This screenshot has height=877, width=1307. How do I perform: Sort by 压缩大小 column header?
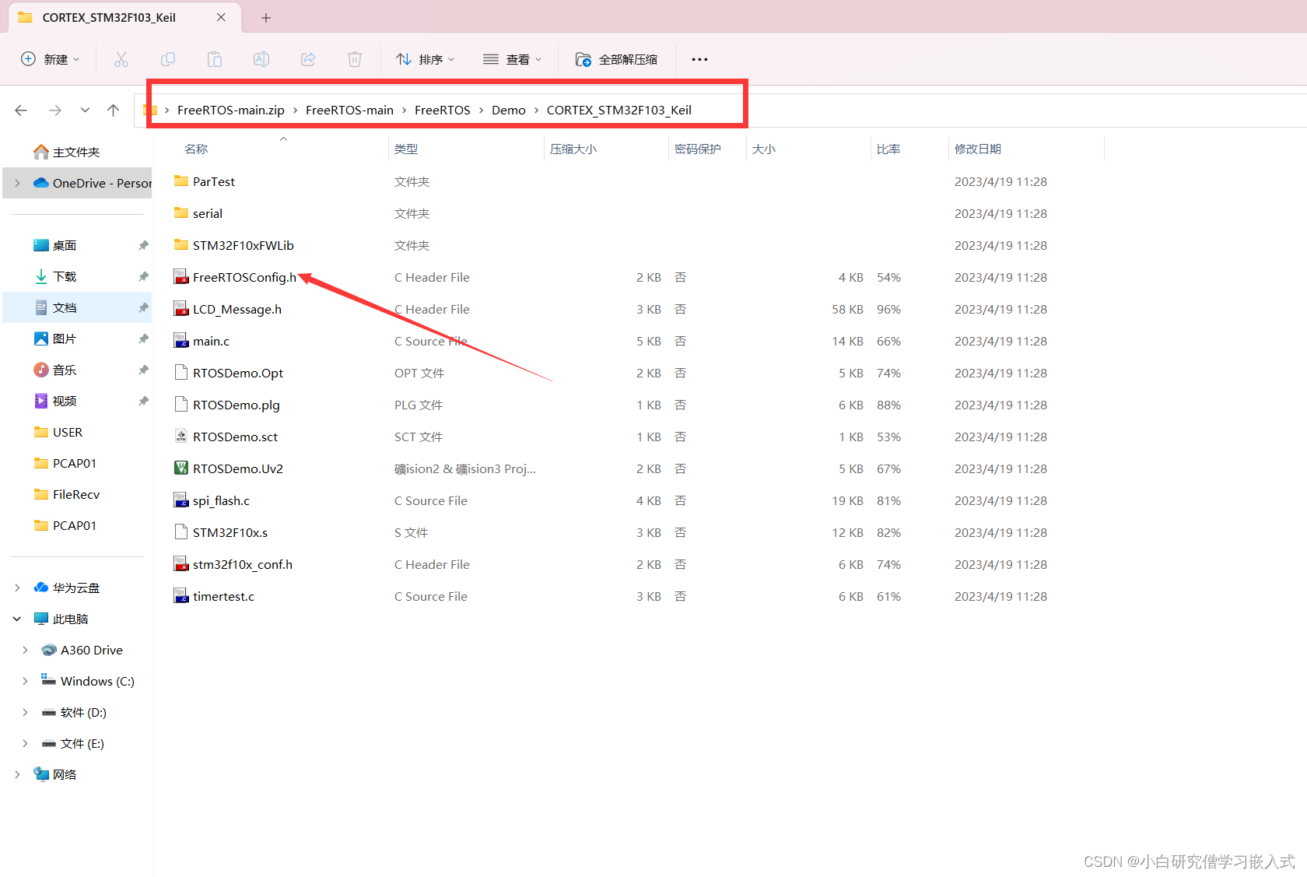pos(573,149)
